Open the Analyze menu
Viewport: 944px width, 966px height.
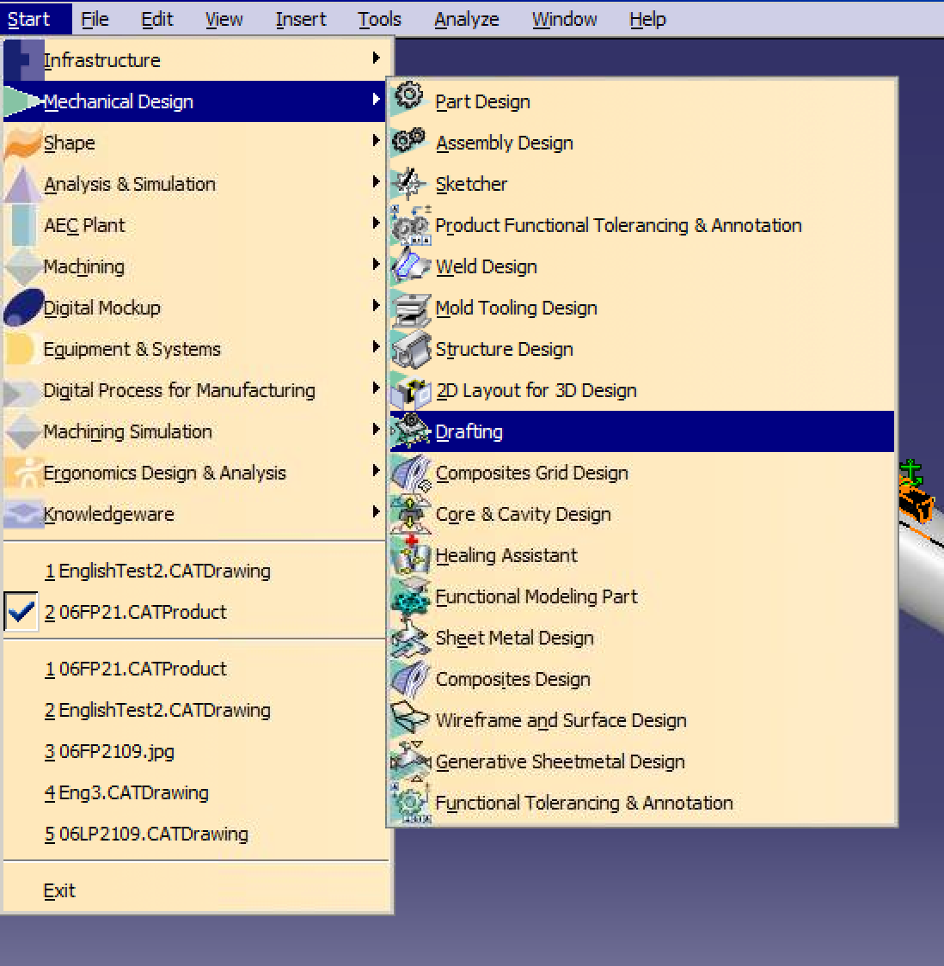[466, 18]
